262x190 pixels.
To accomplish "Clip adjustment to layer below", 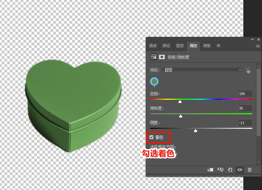I will pyautogui.click(x=210, y=170).
